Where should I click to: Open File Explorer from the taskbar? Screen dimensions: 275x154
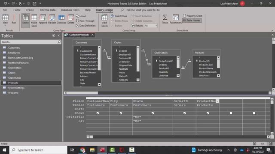(x=92, y=150)
